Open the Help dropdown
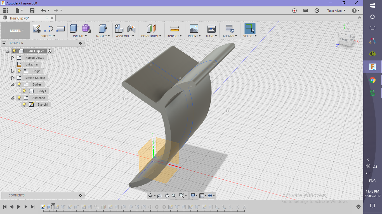This screenshot has height=214, width=382. 356,11
